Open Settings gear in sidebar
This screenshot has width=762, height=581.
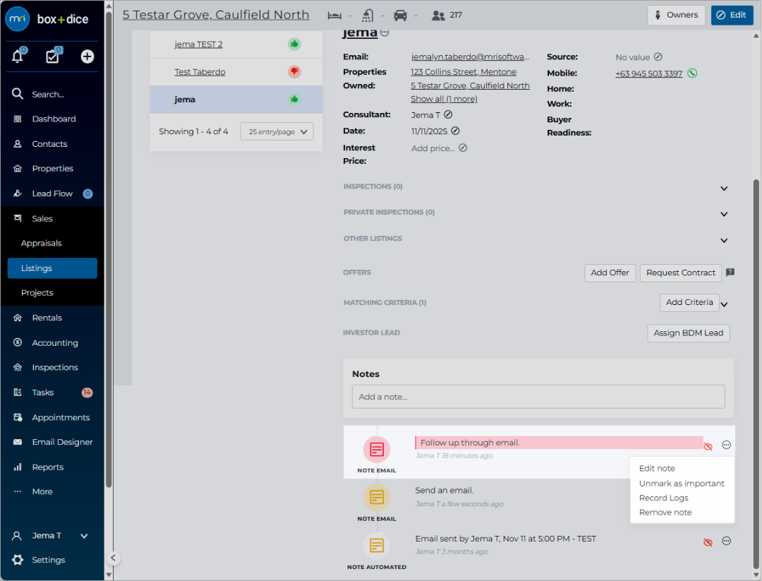pyautogui.click(x=18, y=560)
